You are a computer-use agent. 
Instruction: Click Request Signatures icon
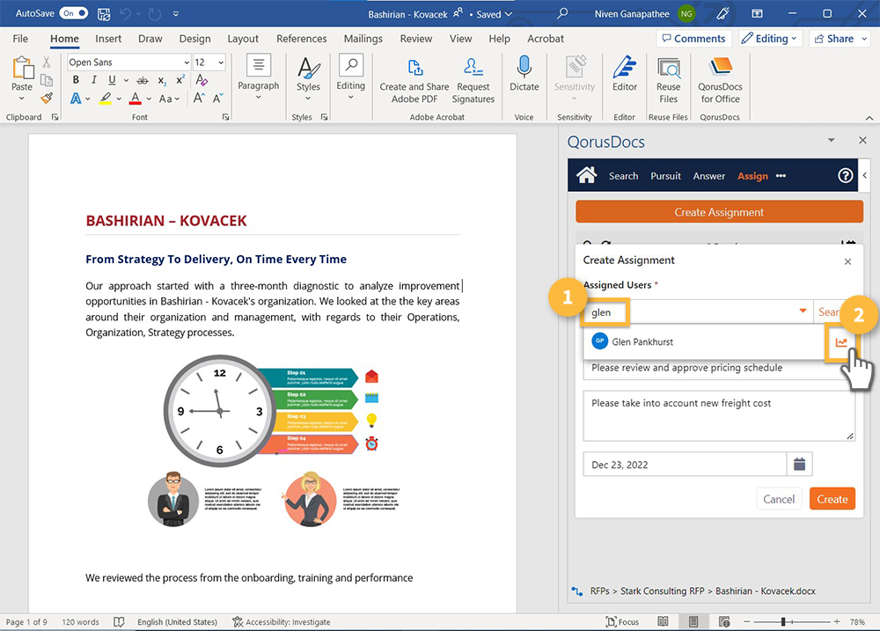click(473, 81)
